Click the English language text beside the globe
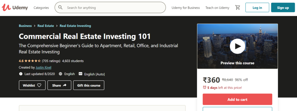This screenshot has width=297, height=111. [x=69, y=74]
